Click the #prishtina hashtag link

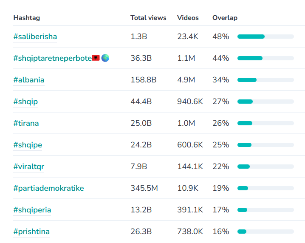[31, 232]
